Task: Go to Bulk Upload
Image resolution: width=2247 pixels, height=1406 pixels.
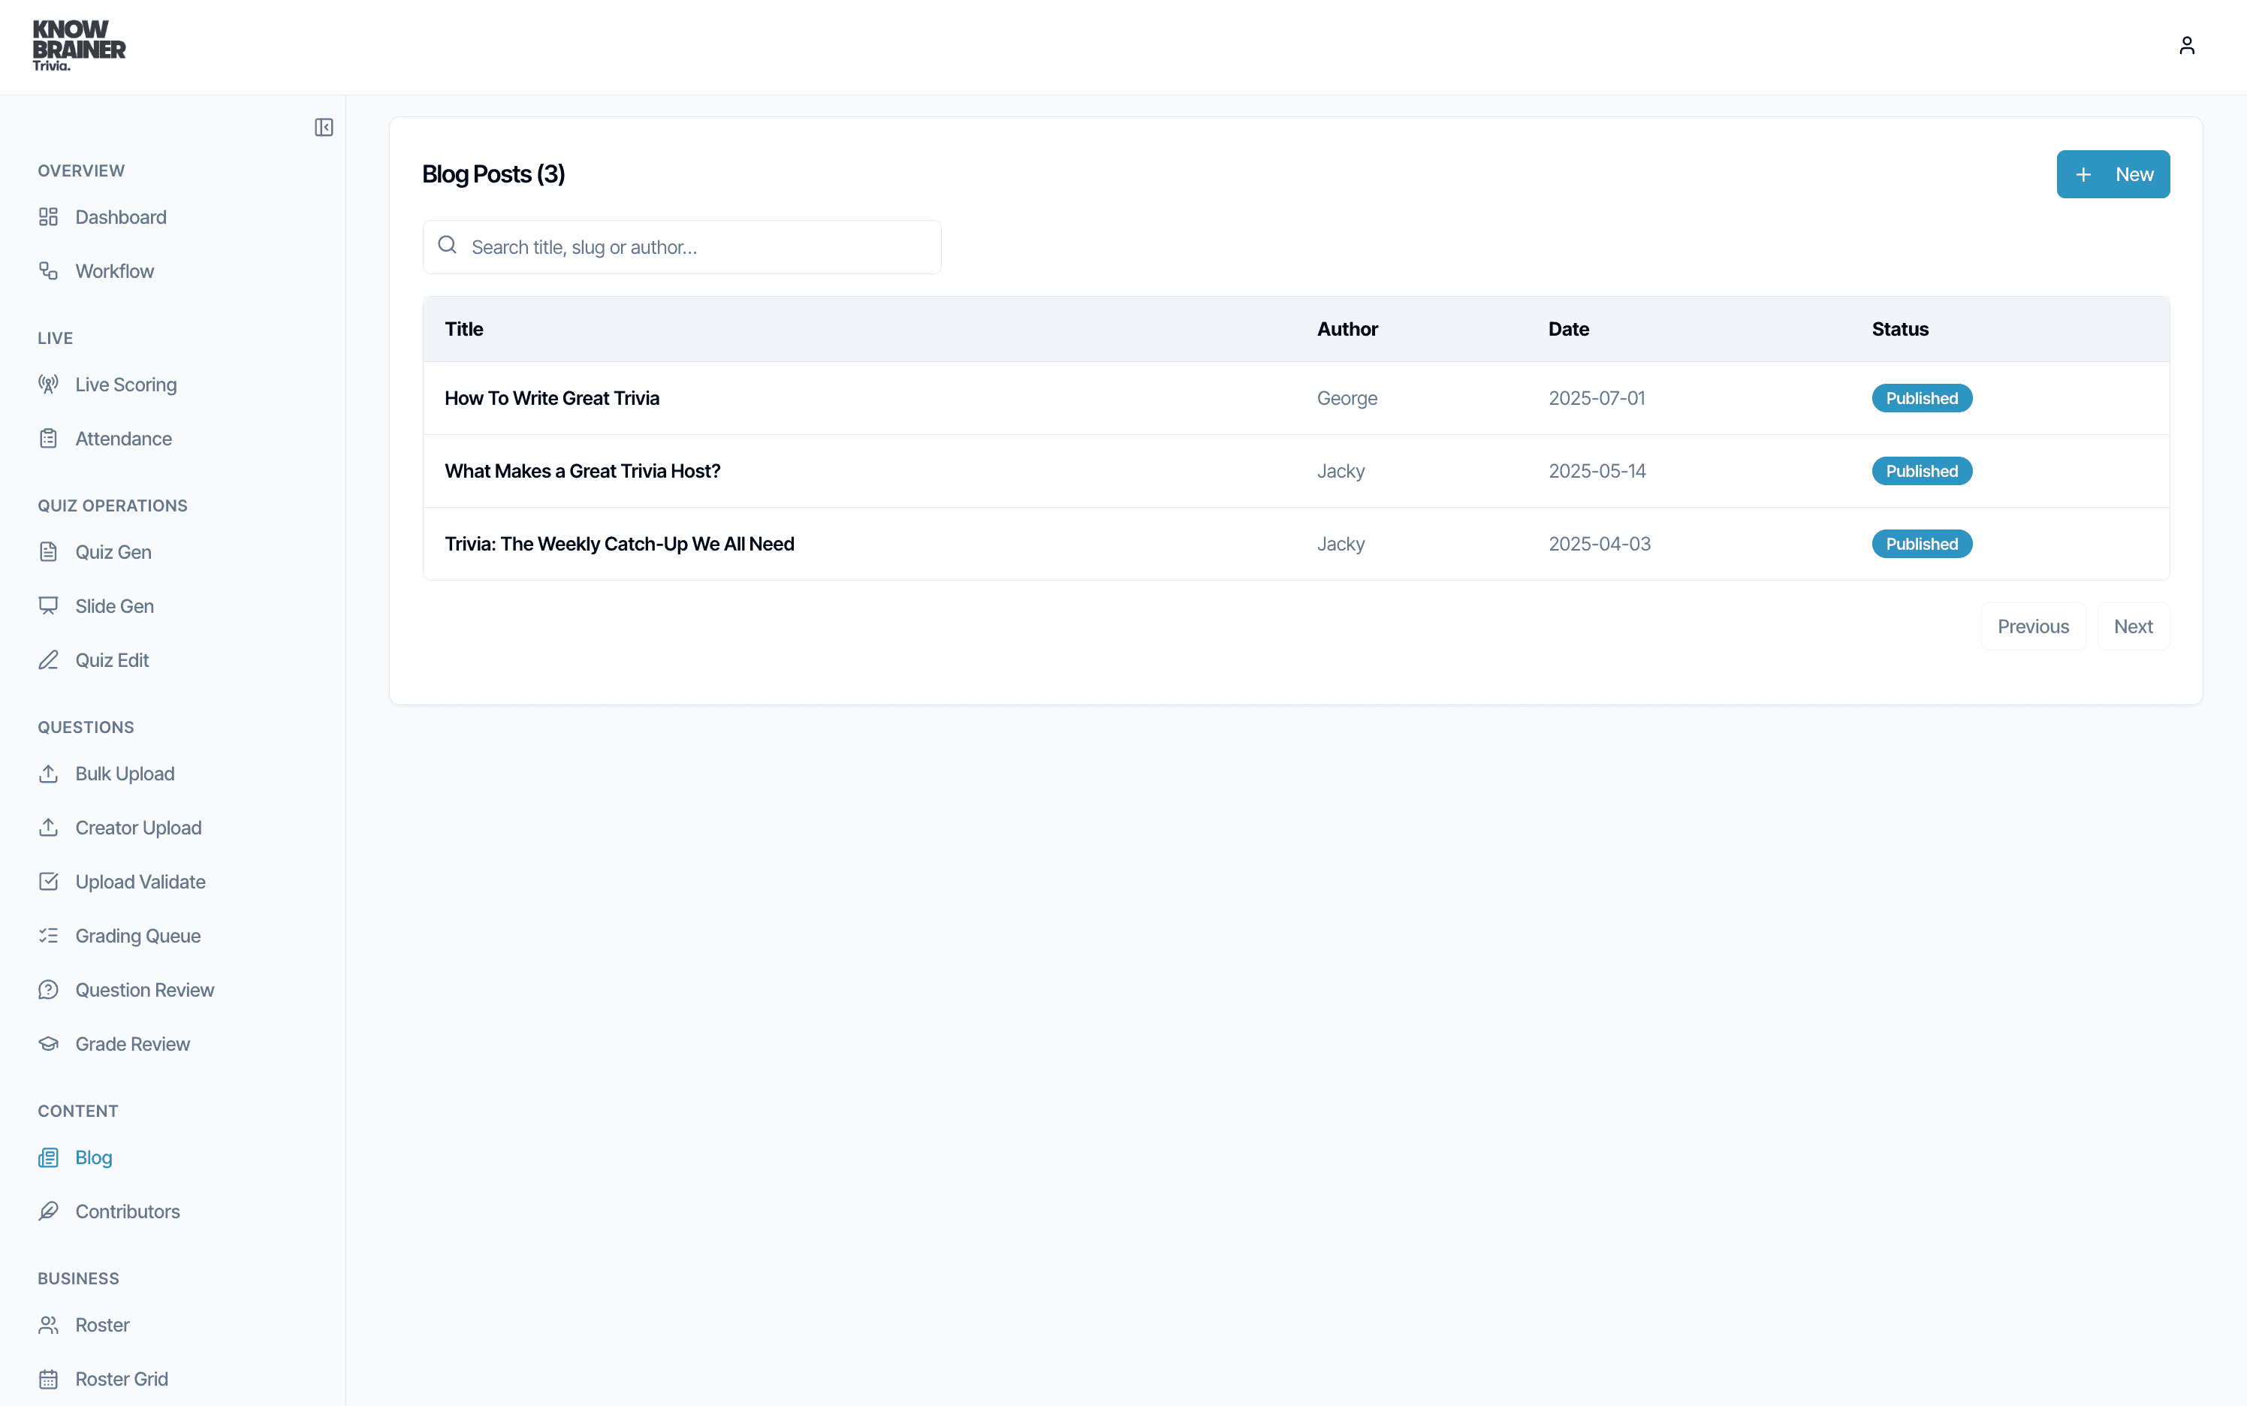Action: pos(125,773)
